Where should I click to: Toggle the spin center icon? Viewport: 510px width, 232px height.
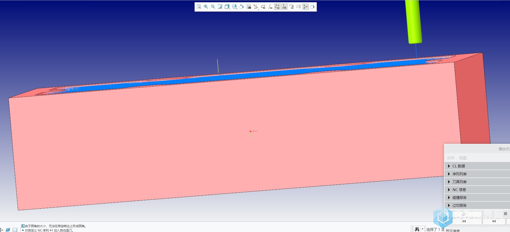pyautogui.click(x=305, y=7)
